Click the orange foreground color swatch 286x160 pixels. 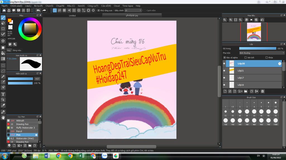[10, 21]
